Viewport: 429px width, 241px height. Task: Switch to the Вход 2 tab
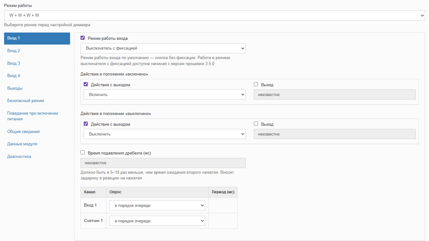[14, 51]
